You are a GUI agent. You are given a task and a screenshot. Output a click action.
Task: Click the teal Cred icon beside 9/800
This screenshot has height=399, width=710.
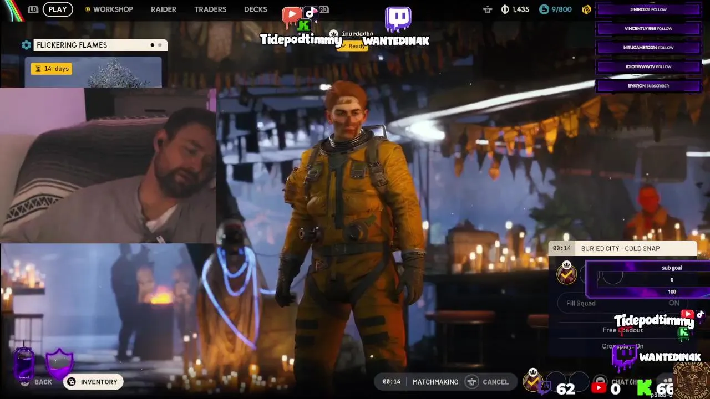pyautogui.click(x=544, y=9)
